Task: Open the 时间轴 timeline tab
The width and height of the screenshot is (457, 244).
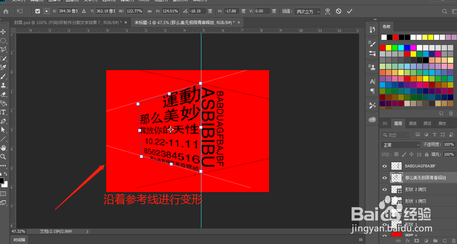Action: (19, 240)
